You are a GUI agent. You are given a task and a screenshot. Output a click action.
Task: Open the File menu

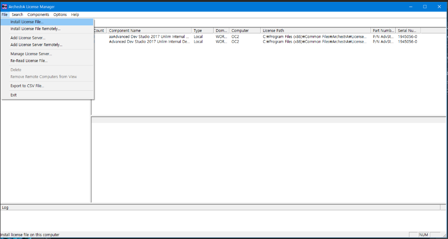4,15
